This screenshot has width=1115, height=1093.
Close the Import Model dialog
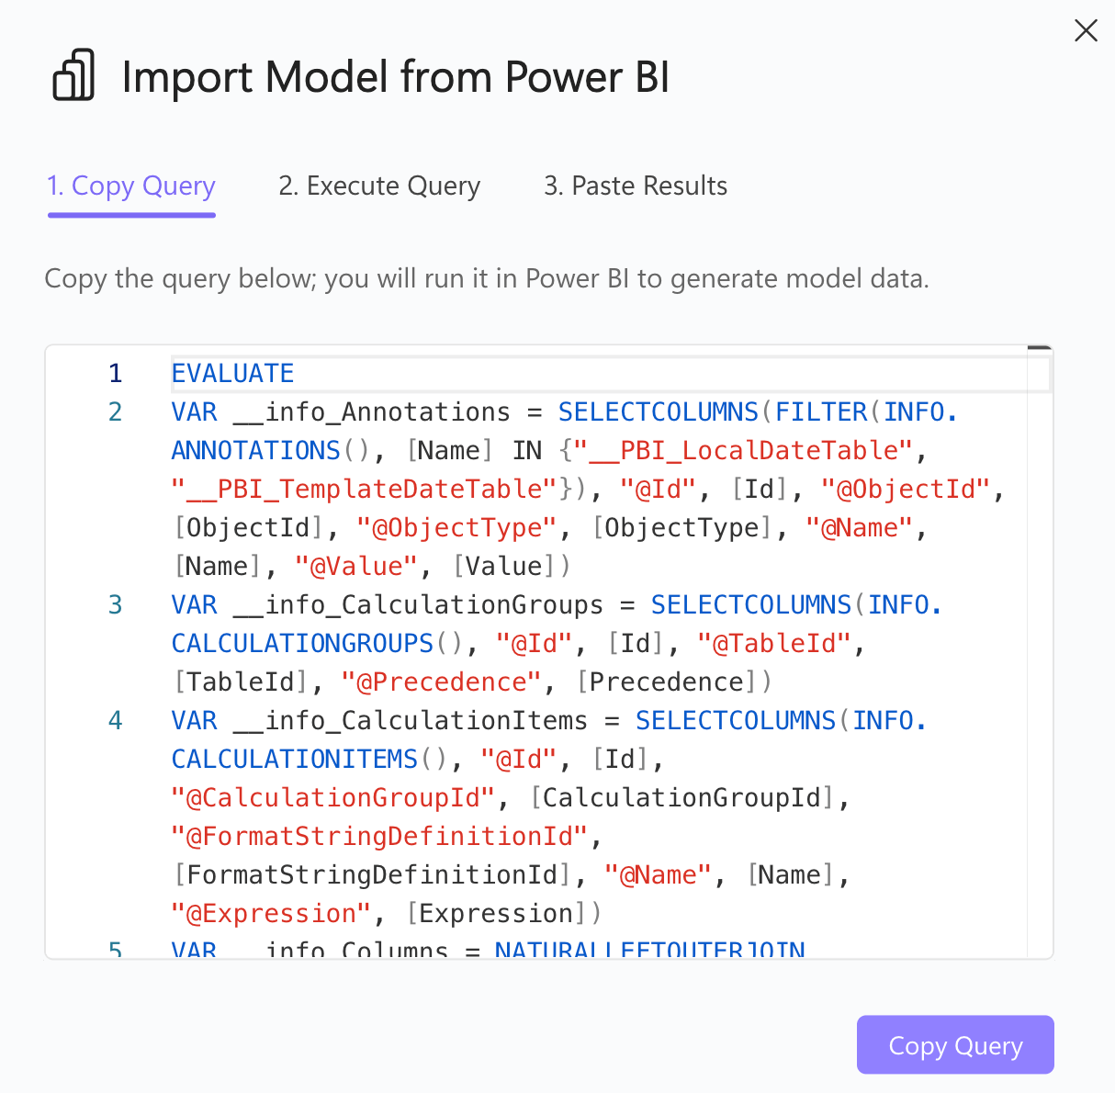click(x=1086, y=31)
